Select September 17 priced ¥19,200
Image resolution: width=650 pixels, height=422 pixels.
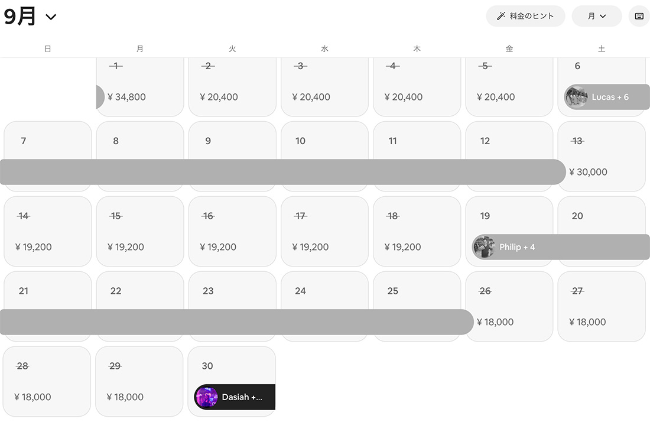[324, 231]
